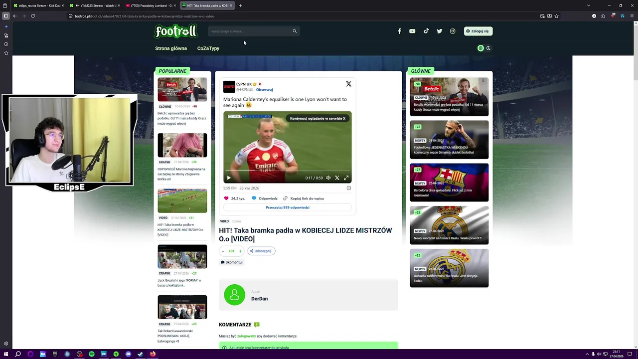Viewport: 638px width, 359px height.
Task: Open Footroll's Instagram icon
Action: tap(453, 31)
